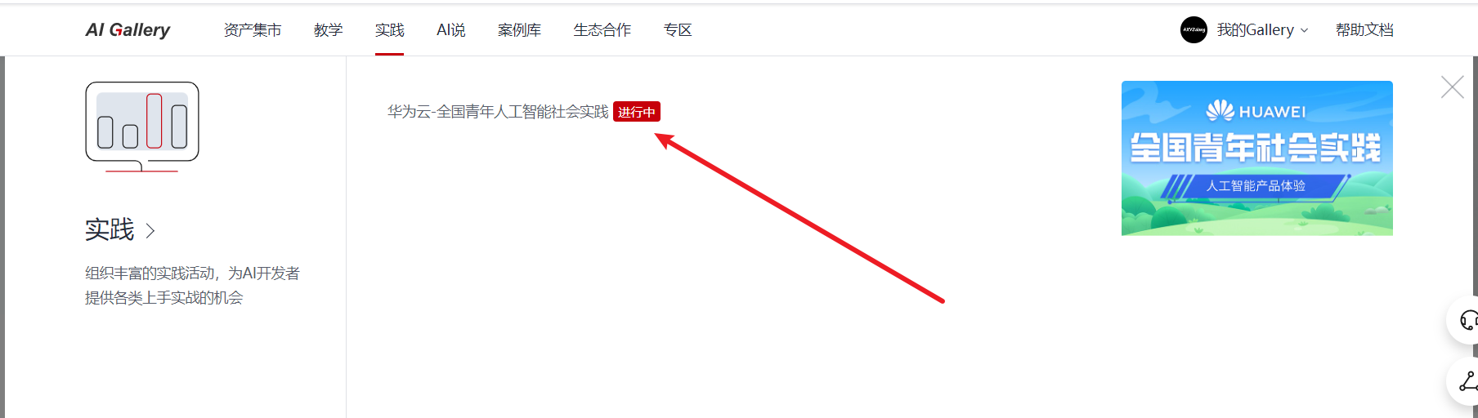Open the 帮助文档 link
Image resolution: width=1478 pixels, height=418 pixels.
(x=1364, y=30)
